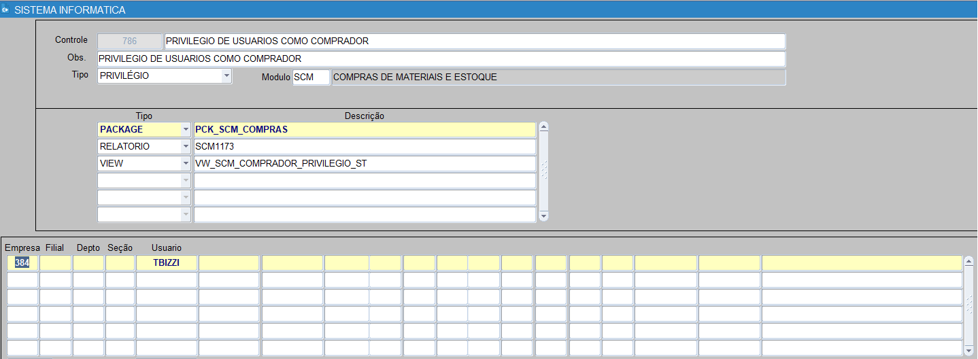Click the Seção cell in TBIZZI row
The width and height of the screenshot is (978, 359).
120,263
